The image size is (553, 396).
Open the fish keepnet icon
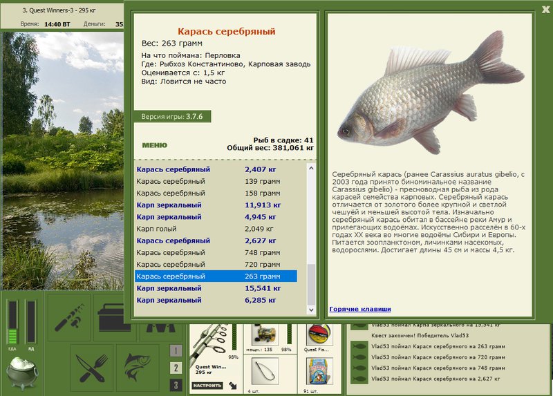click(138, 368)
